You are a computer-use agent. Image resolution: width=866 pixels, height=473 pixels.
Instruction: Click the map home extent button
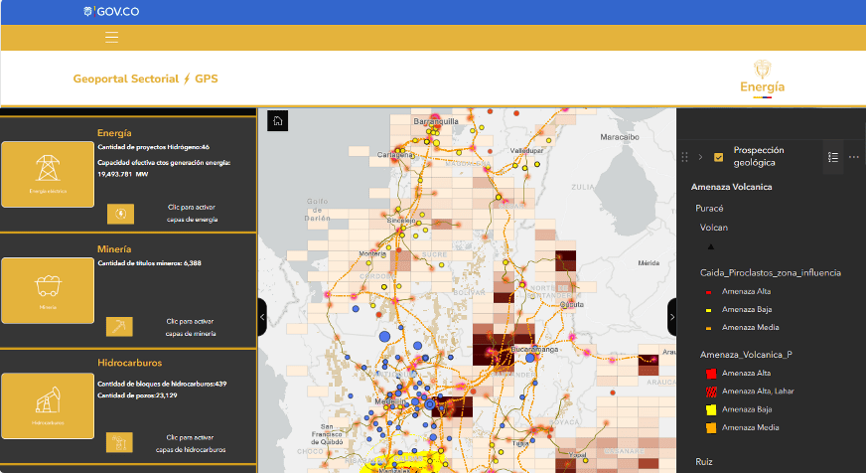tap(278, 120)
